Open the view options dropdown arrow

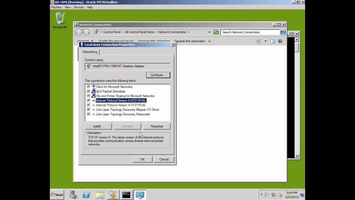point(265,41)
